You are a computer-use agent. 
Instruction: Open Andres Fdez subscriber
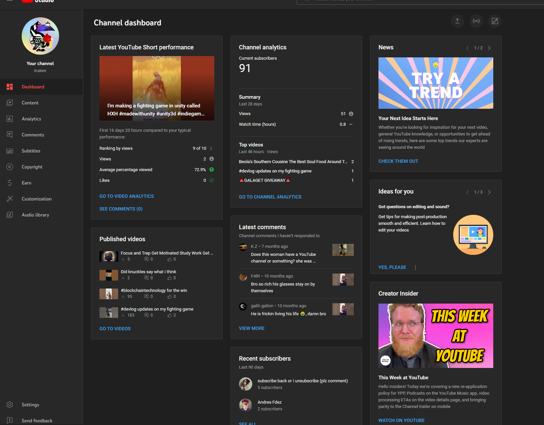tap(296, 405)
